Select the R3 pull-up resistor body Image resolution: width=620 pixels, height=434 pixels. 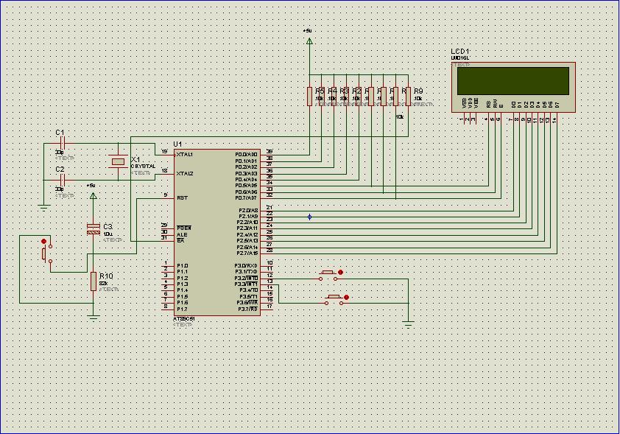coord(334,97)
